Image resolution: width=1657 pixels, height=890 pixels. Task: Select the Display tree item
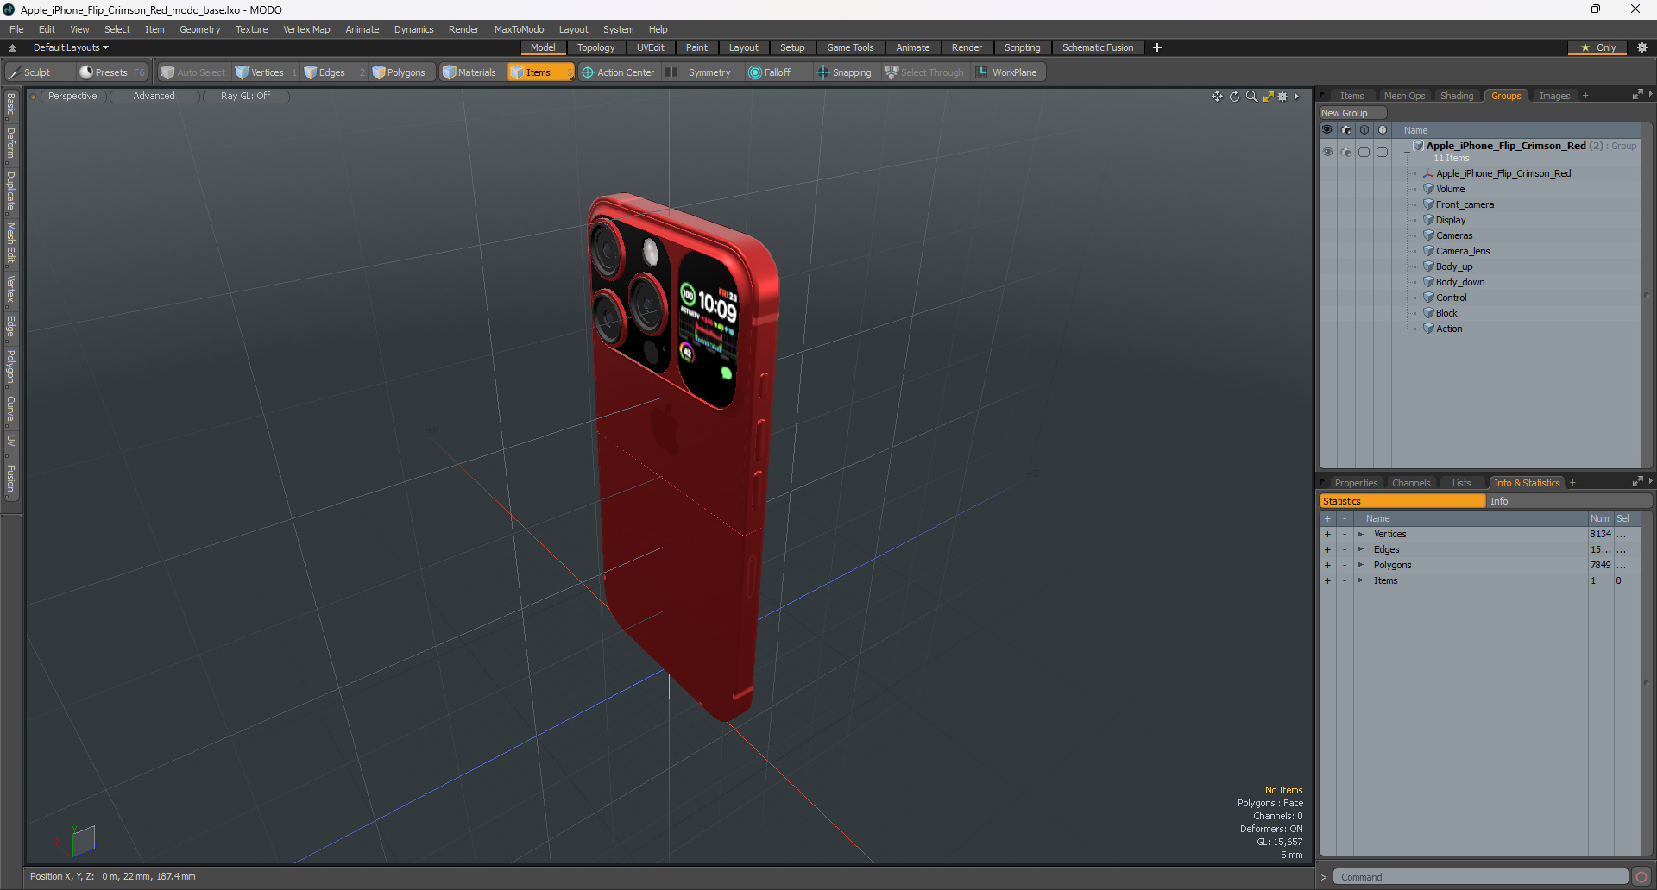pyautogui.click(x=1451, y=220)
